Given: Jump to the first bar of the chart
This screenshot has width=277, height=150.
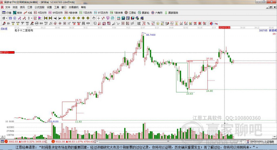Looking at the screenshot, I should tap(46, 18).
